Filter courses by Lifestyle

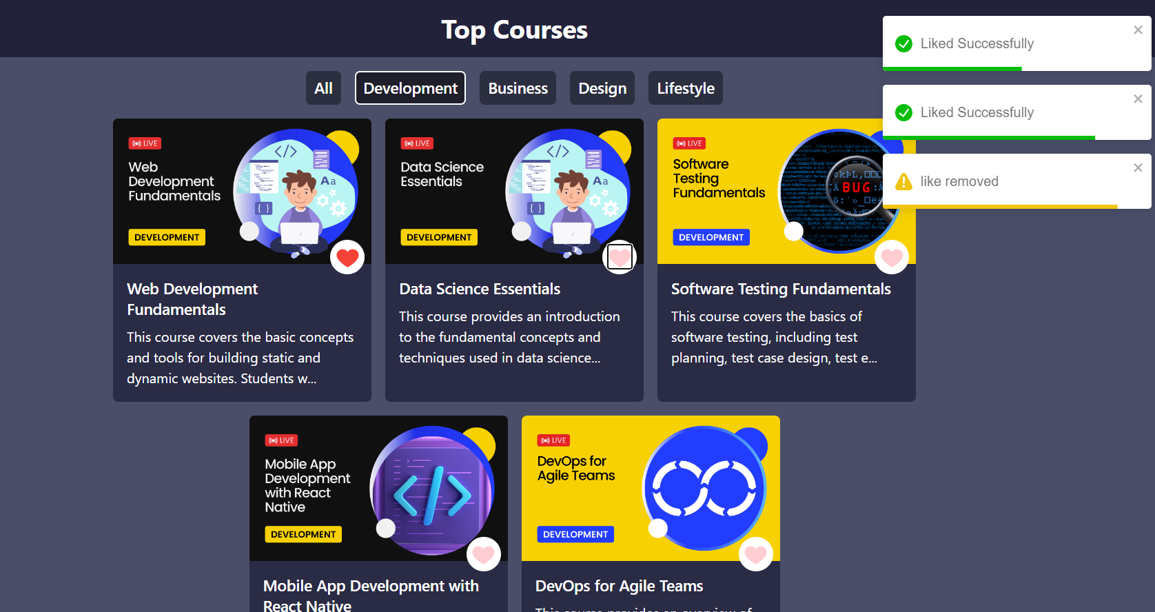pyautogui.click(x=686, y=88)
